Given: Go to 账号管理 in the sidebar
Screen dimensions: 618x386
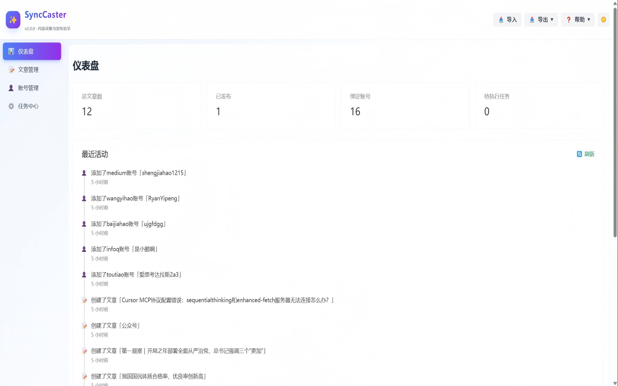Looking at the screenshot, I should (x=28, y=88).
